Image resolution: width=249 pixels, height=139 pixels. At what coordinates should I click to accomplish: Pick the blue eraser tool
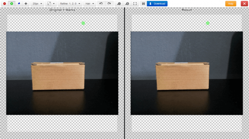(19, 3)
